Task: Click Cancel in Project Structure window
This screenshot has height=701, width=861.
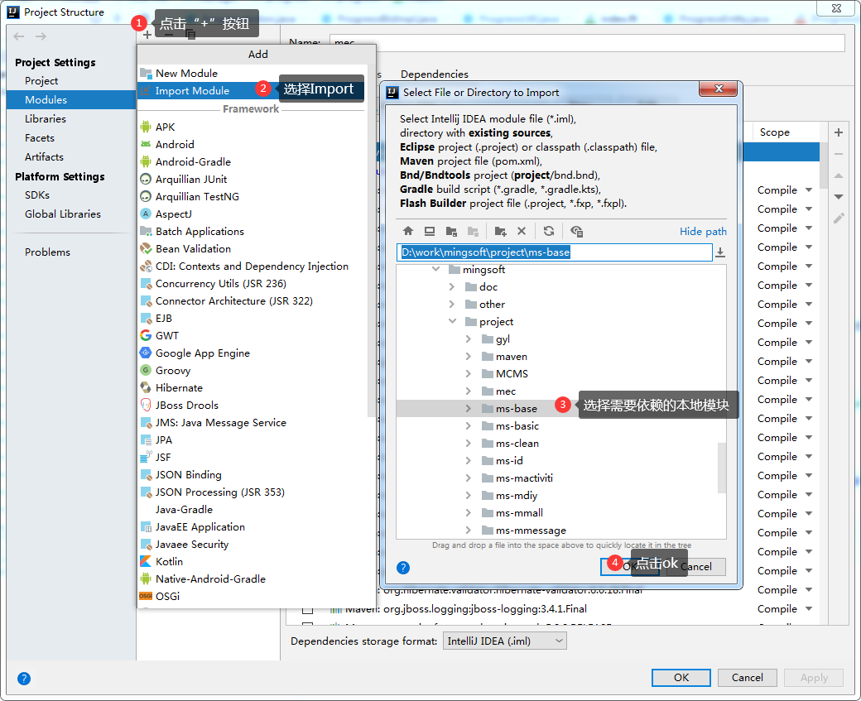Action: [748, 678]
